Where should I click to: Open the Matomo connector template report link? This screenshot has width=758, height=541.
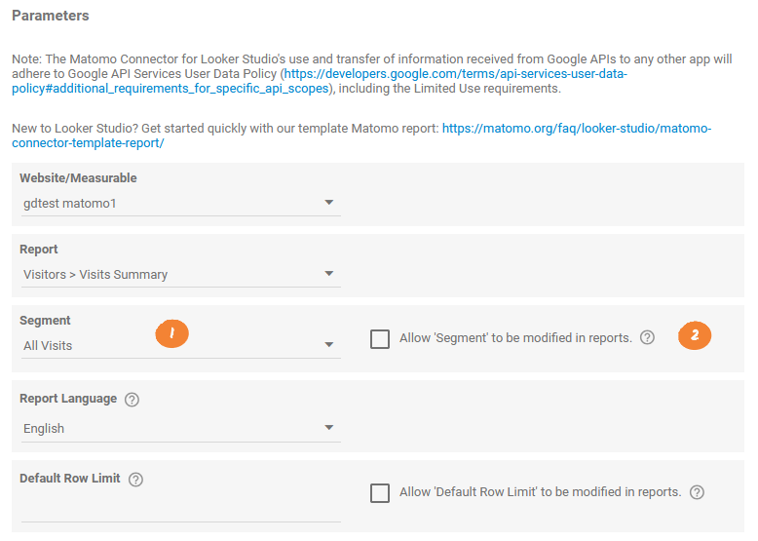tap(576, 129)
